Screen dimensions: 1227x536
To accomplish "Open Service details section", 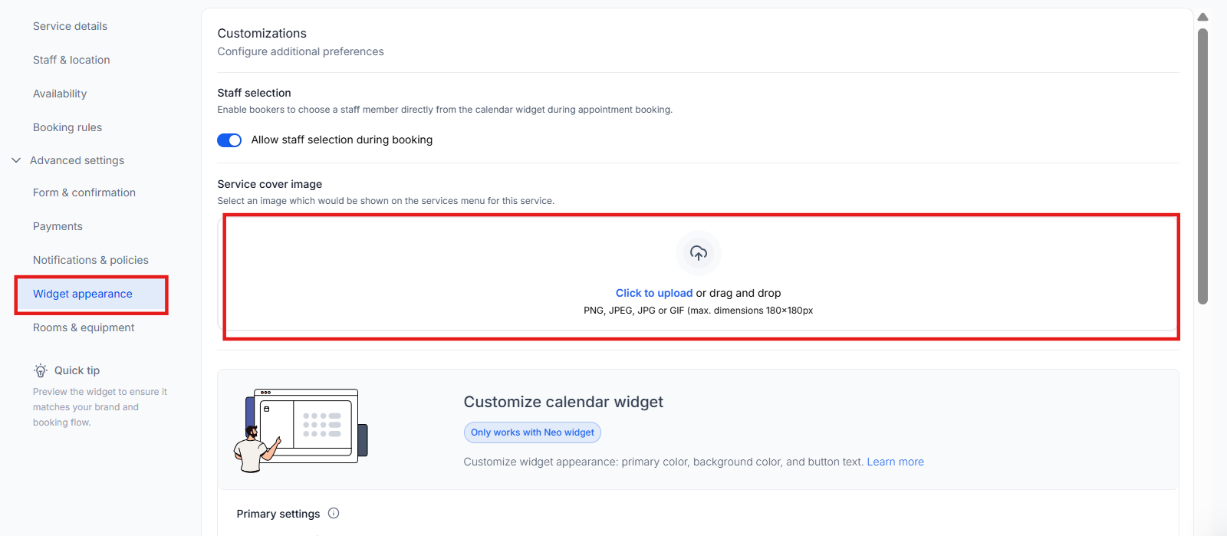I will [x=70, y=26].
